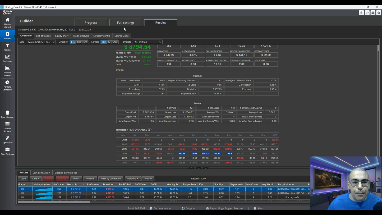382x215 pixels.
Task: Click the Retest button
Action: tap(76, 179)
